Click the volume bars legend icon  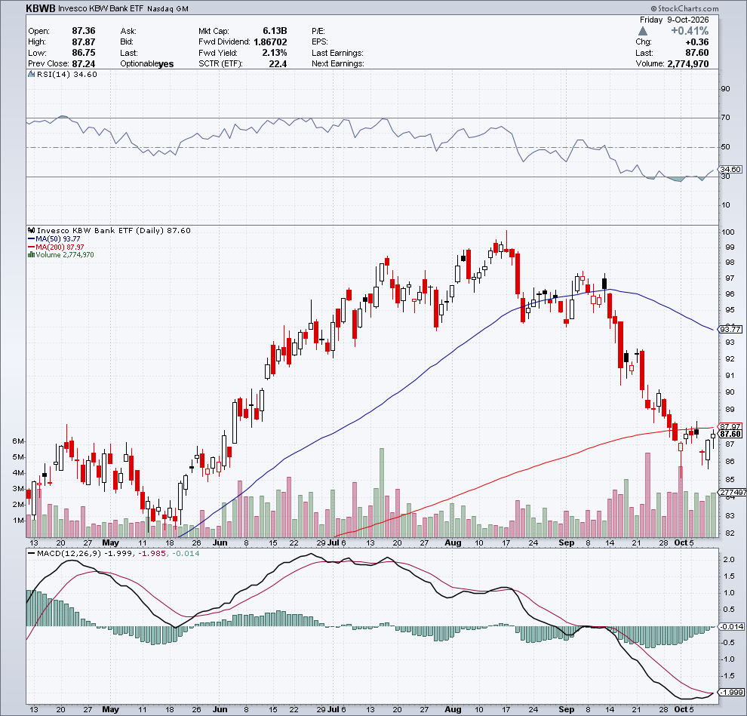[x=32, y=255]
